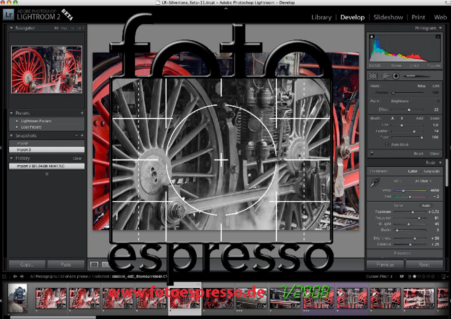Toggle shadow clipping indicator in histogram
This screenshot has height=319, width=451.
click(x=371, y=37)
